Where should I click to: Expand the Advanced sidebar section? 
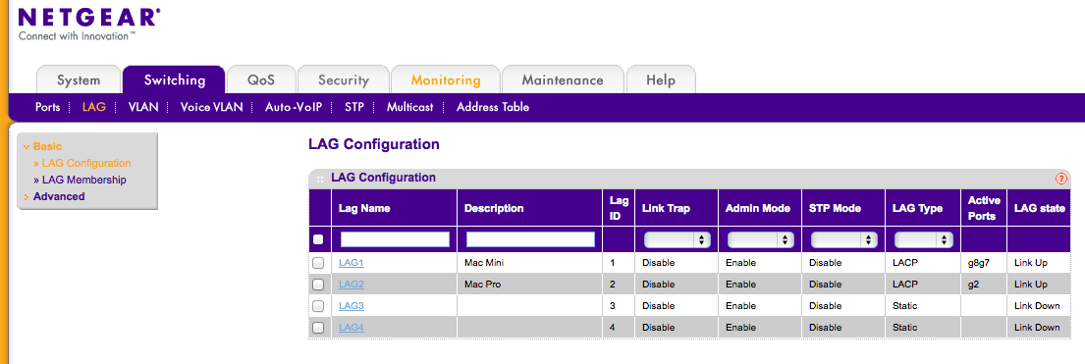pos(54,196)
